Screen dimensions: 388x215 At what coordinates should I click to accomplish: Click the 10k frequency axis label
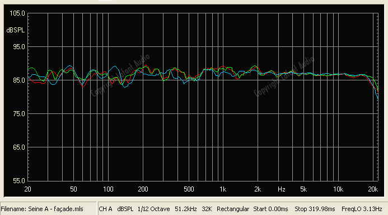338,189
